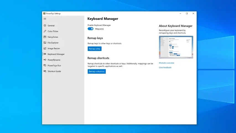Select the Color Picker eyedropper icon
This screenshot has width=236, height=133.
(45, 31)
